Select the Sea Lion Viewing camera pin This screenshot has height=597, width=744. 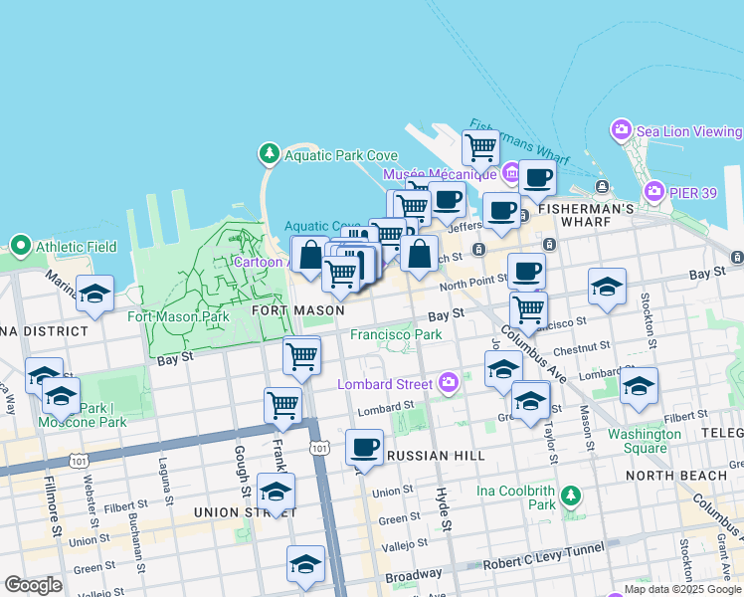pos(621,130)
